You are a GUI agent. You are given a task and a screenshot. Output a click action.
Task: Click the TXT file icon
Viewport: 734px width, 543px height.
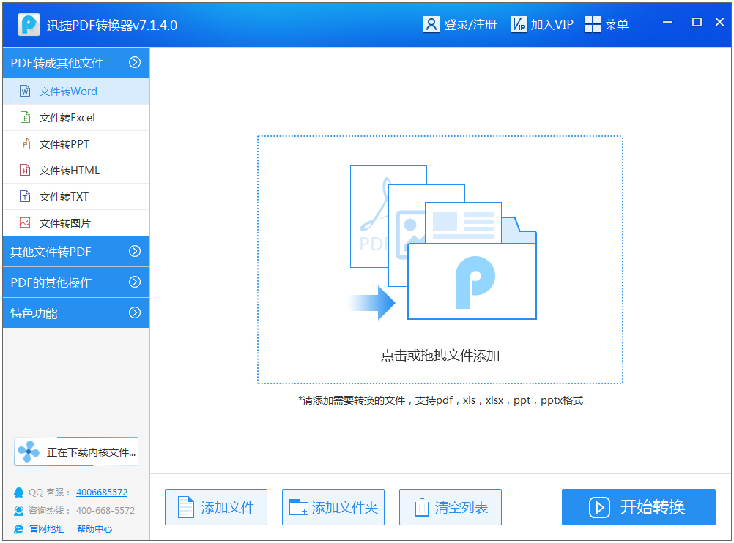[26, 196]
